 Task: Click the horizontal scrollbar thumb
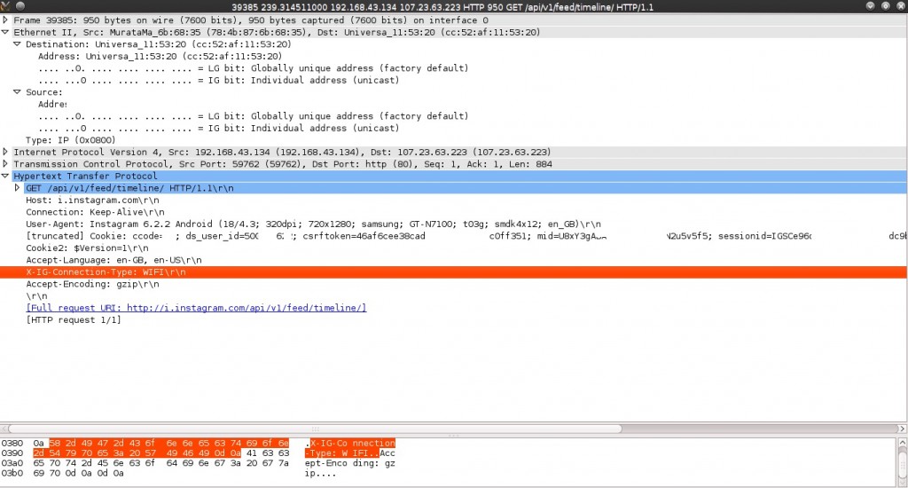315,429
